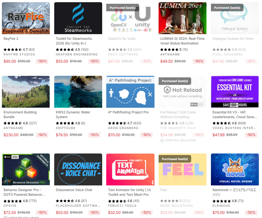Click the star rating of KWS2 Dynamic Water
This screenshot has width=262, height=218.
point(65,123)
